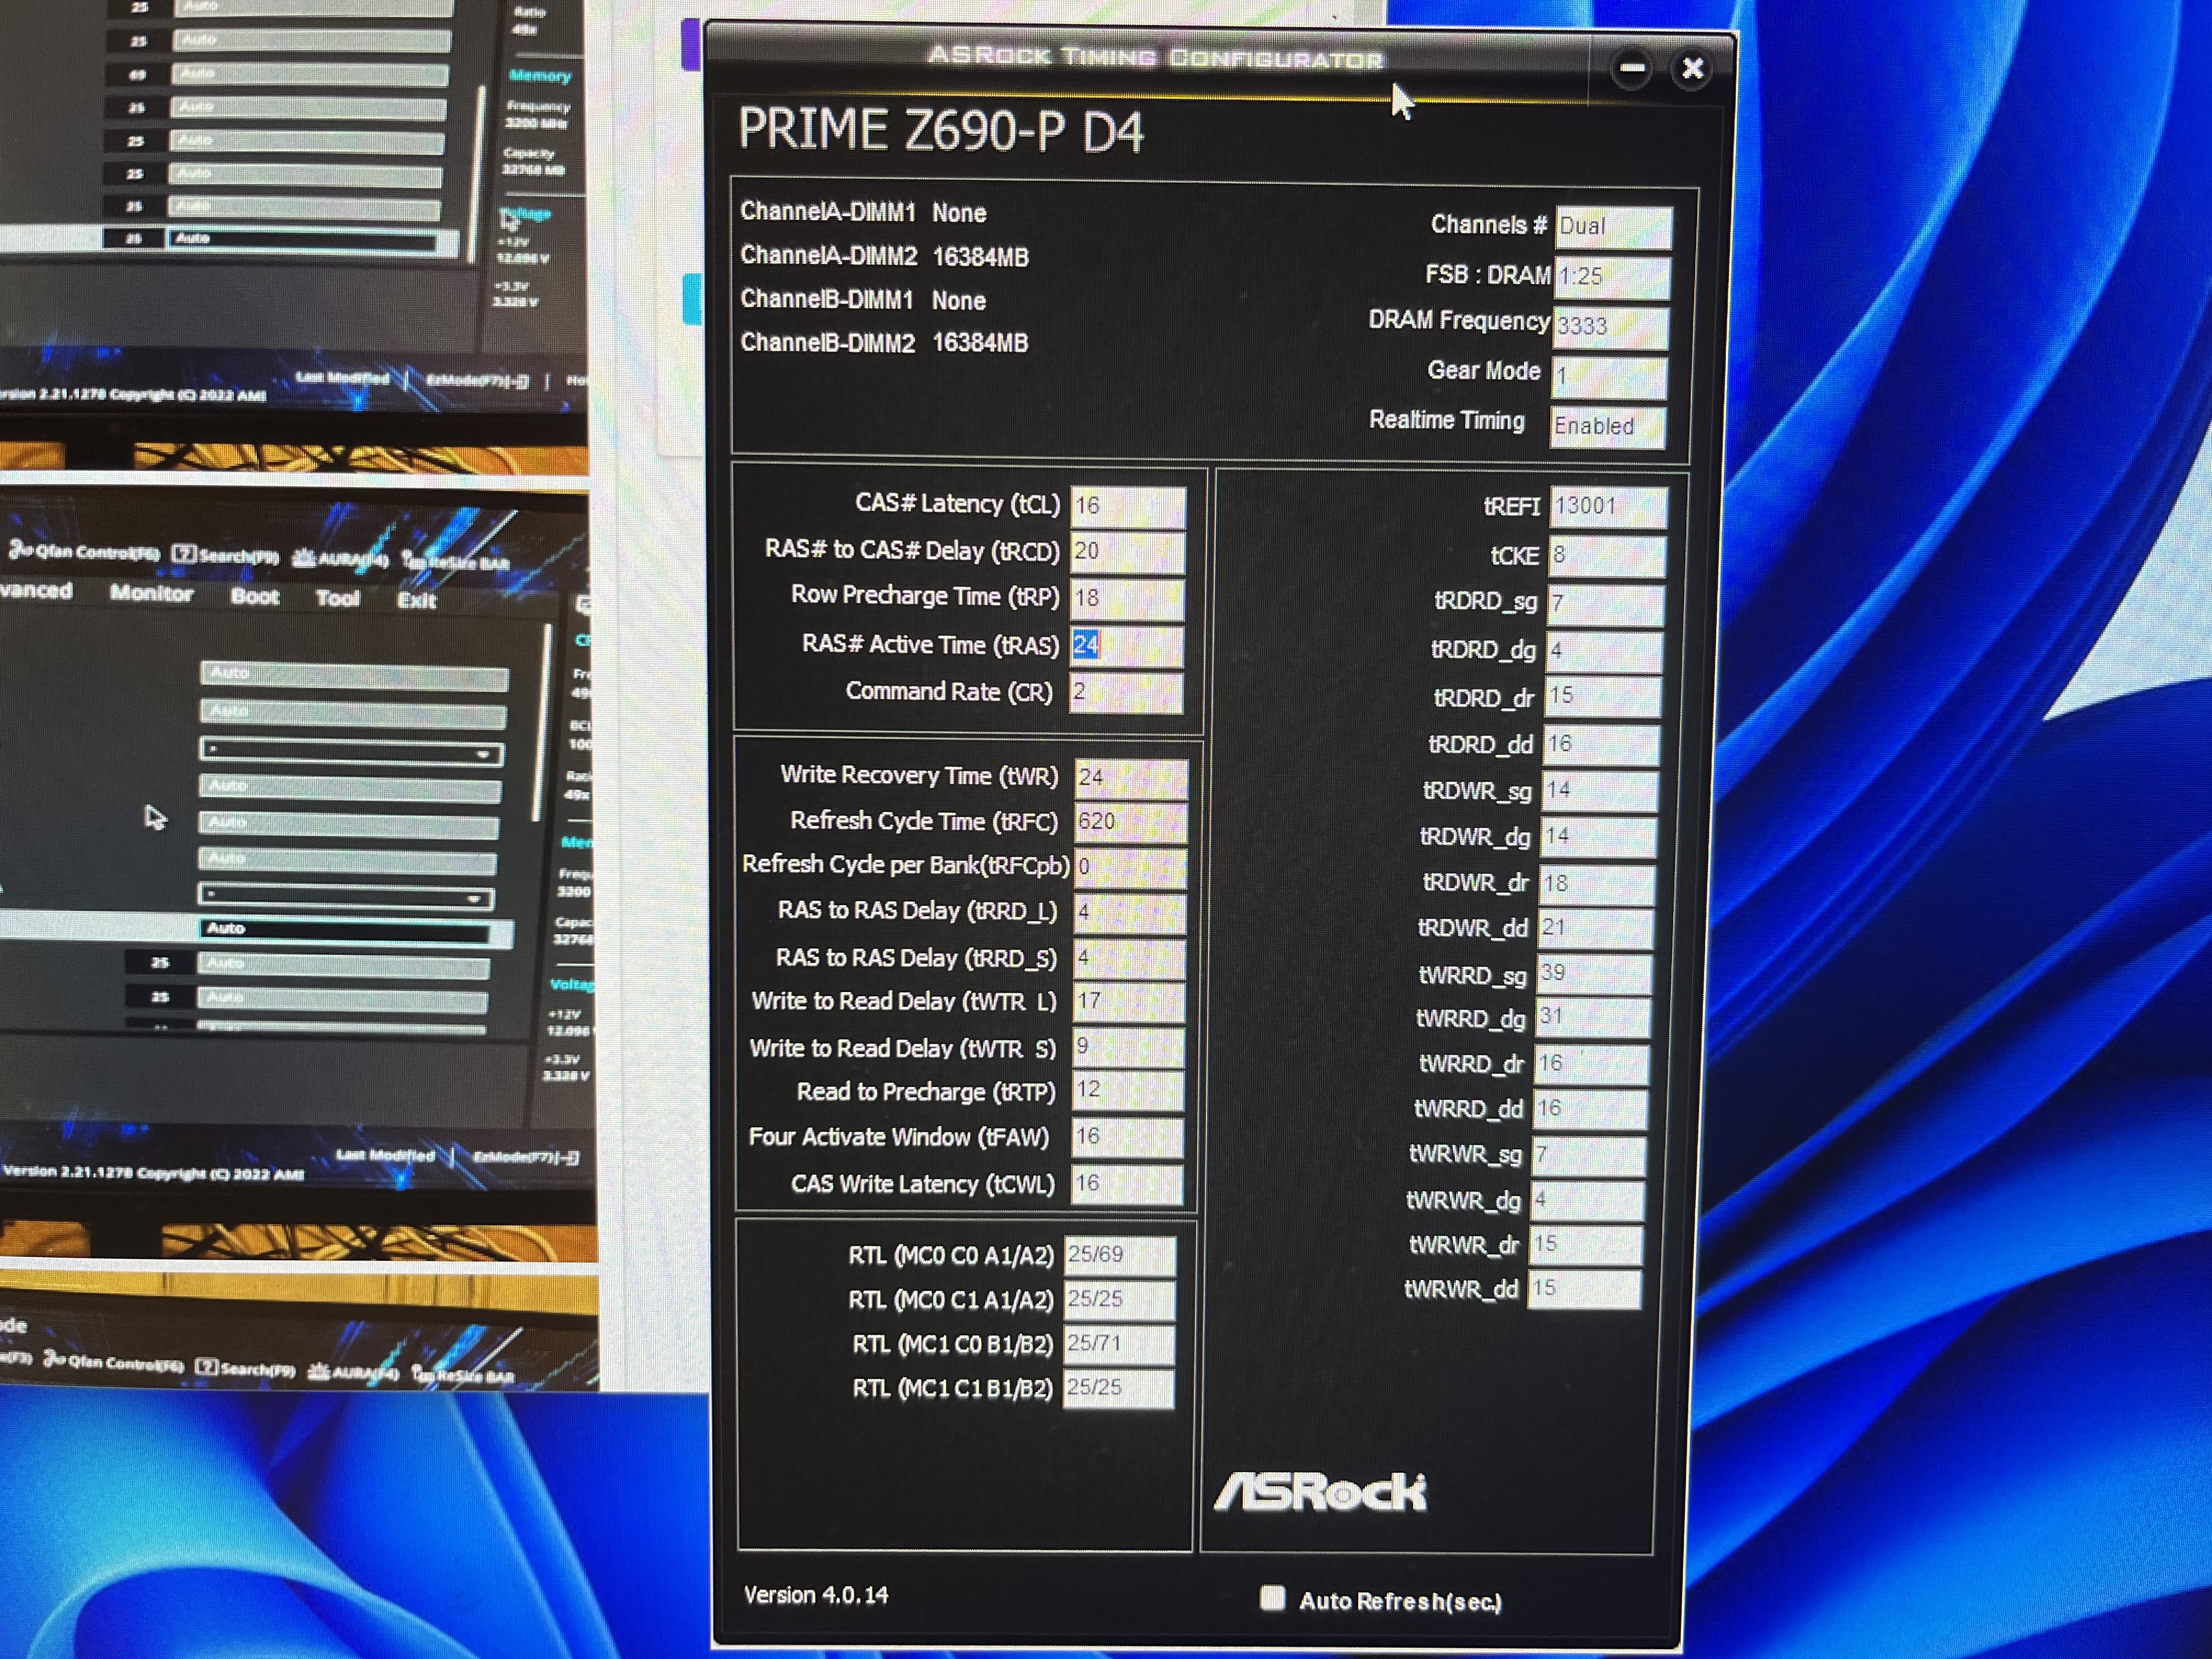Open the second dropdown arrow above highlighted Auto
2212x1659 pixels.
point(474,898)
